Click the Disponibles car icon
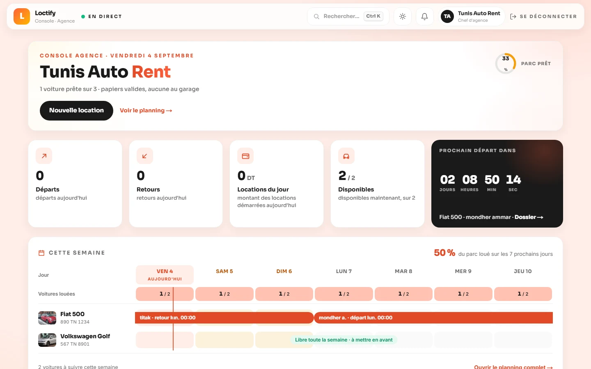591x369 pixels. coord(346,156)
